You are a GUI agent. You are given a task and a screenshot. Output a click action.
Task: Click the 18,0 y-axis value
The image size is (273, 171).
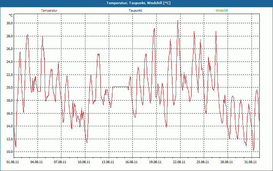click(10, 100)
